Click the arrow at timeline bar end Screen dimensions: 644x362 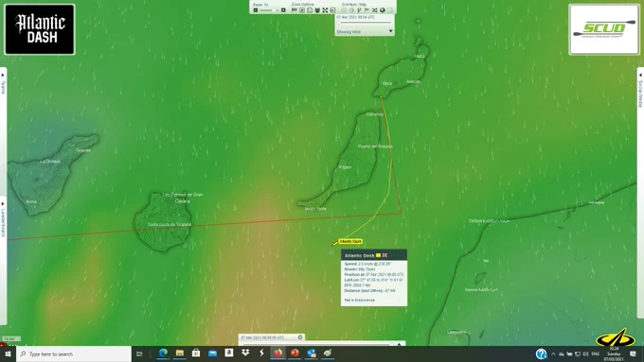click(400, 344)
